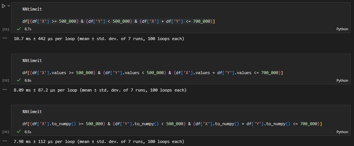Place cursor in first cell's %%timeit line

pos(32,9)
